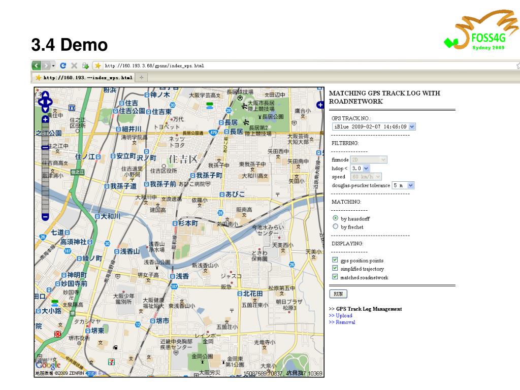Zoom out the map with the bottom minus button

coord(45,217)
